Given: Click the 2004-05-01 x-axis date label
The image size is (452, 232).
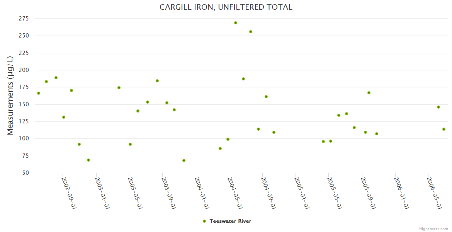Looking at the screenshot, I should [235, 193].
